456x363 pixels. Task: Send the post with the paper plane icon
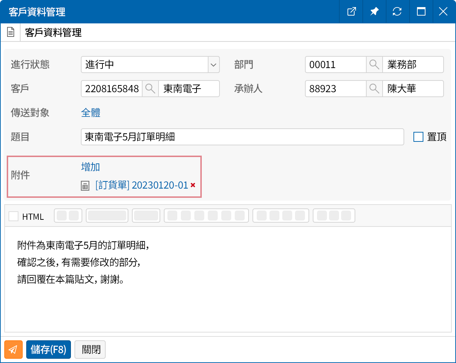coord(13,350)
